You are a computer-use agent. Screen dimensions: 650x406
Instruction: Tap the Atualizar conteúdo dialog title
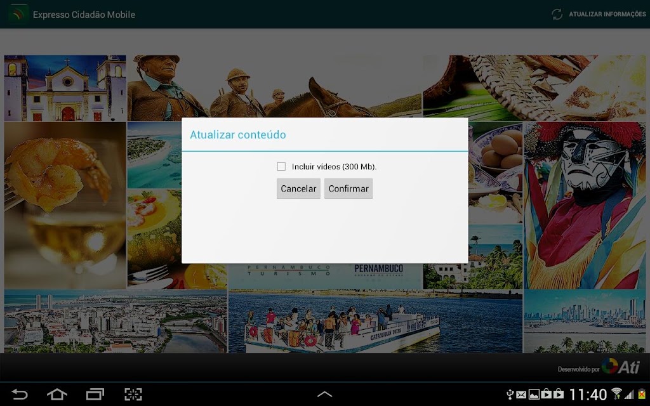[238, 134]
